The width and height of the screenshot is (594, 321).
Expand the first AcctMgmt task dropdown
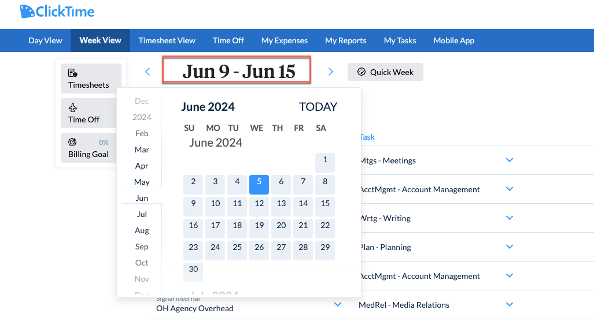click(x=510, y=189)
